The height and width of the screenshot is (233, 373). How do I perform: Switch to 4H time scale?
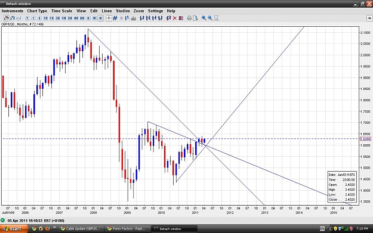pos(76,18)
